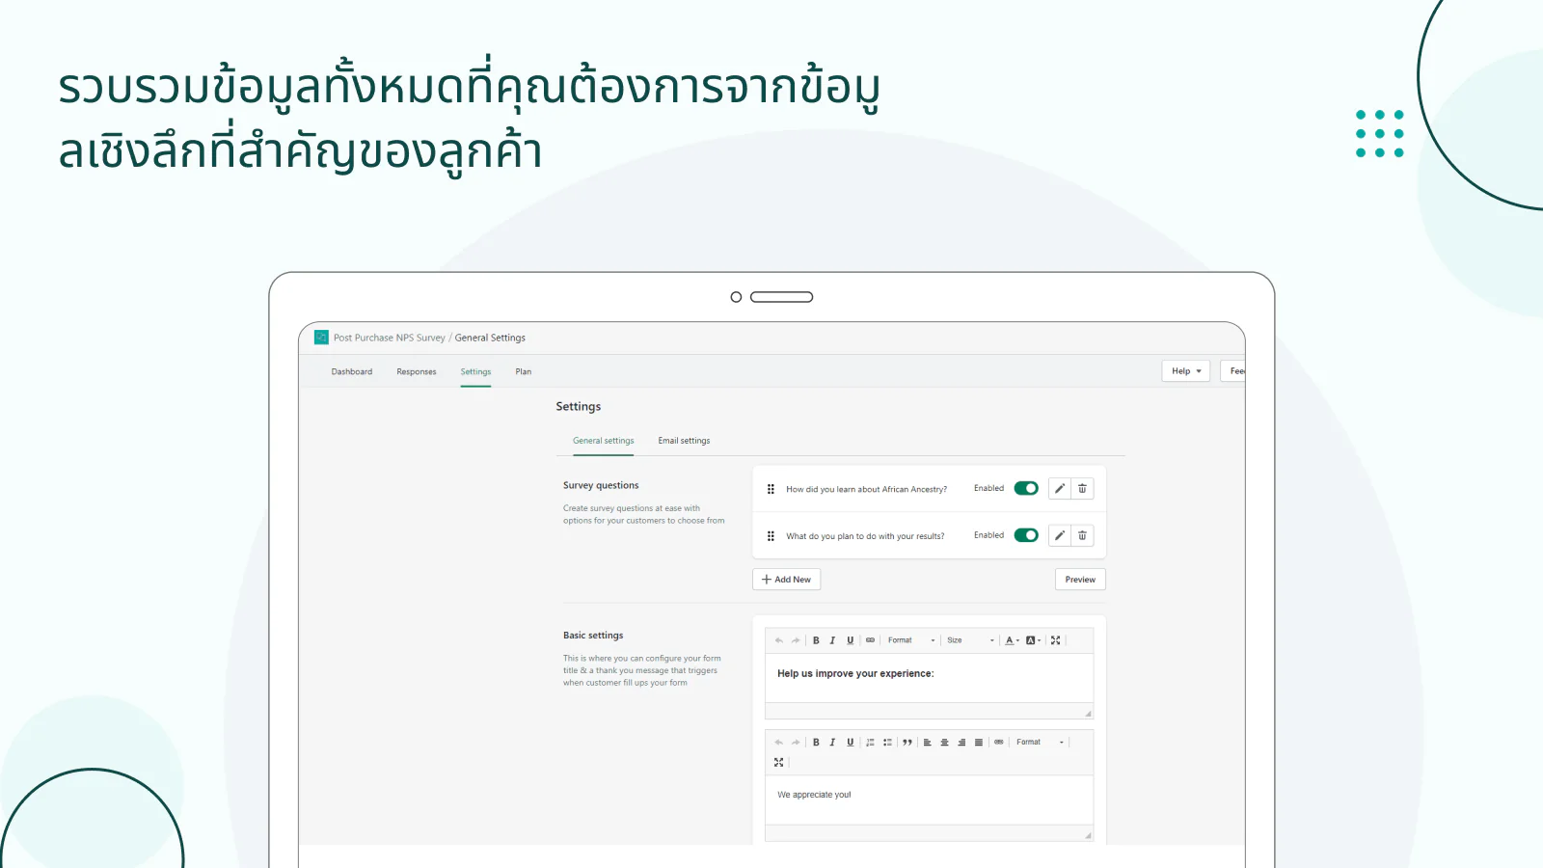Grab drag handle for 'What do you plan' question
1543x868 pixels.
click(771, 536)
